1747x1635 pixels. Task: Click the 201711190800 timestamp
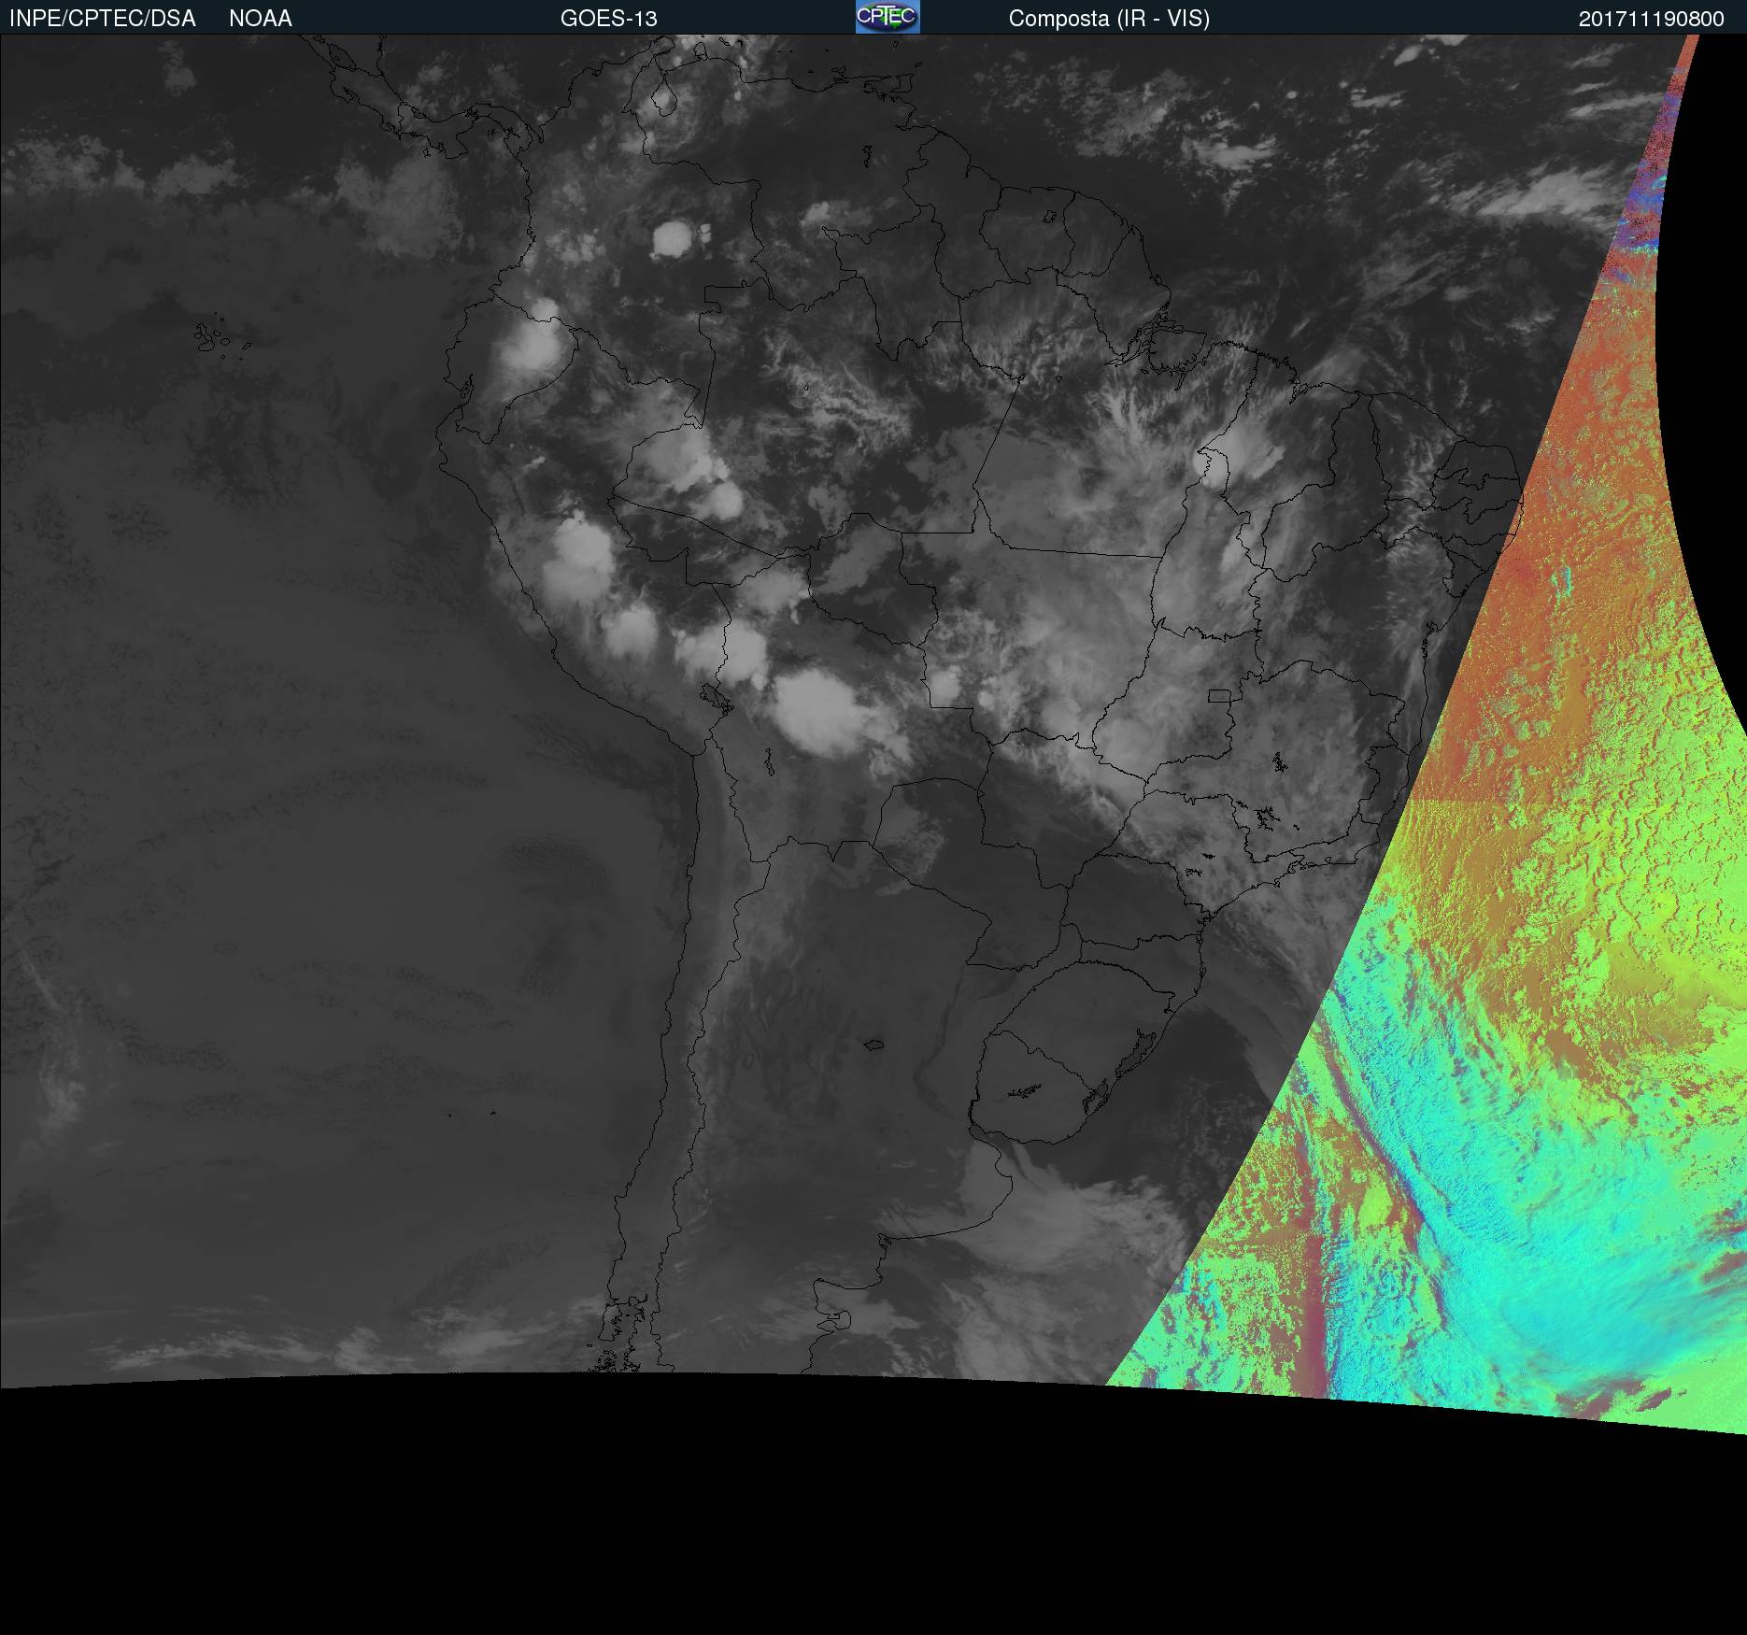point(1652,19)
